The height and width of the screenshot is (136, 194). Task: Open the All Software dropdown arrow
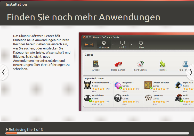click(113, 45)
